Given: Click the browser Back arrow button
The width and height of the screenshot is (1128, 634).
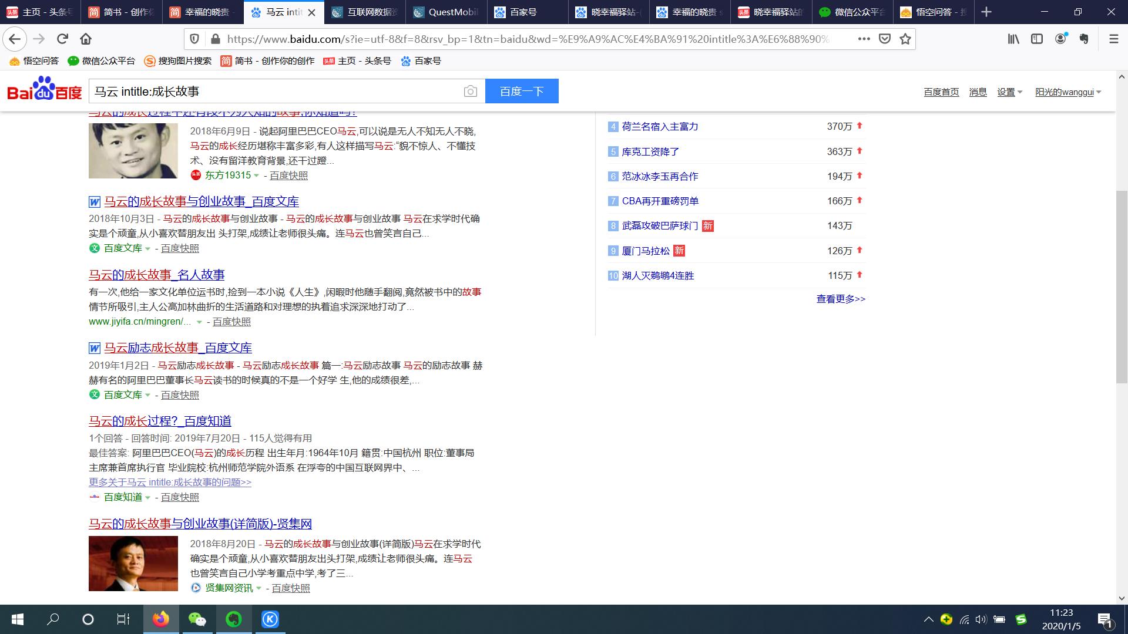Looking at the screenshot, I should click(x=15, y=39).
